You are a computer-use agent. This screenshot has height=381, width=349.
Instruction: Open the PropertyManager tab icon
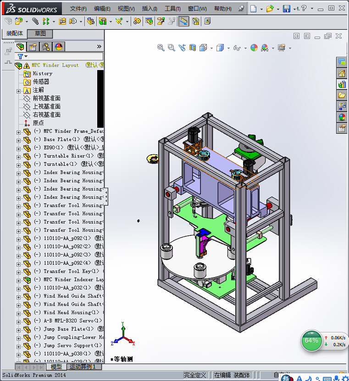(x=33, y=46)
